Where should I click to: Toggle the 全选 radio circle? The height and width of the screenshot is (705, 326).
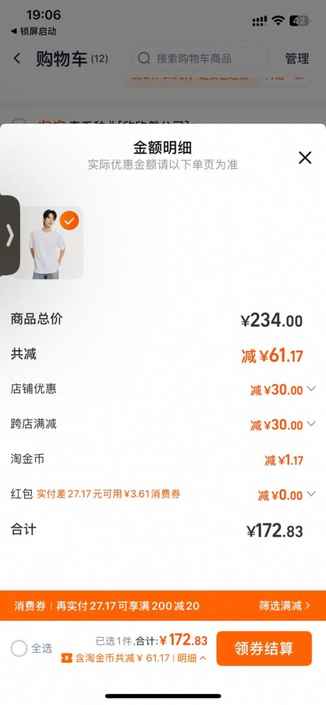point(20,648)
